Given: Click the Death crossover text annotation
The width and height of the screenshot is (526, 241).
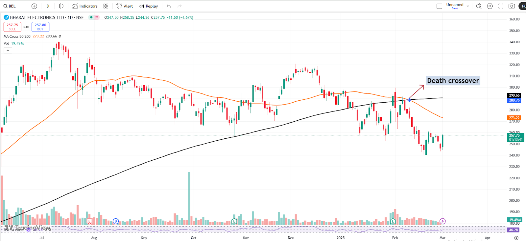Looking at the screenshot, I should pyautogui.click(x=453, y=81).
